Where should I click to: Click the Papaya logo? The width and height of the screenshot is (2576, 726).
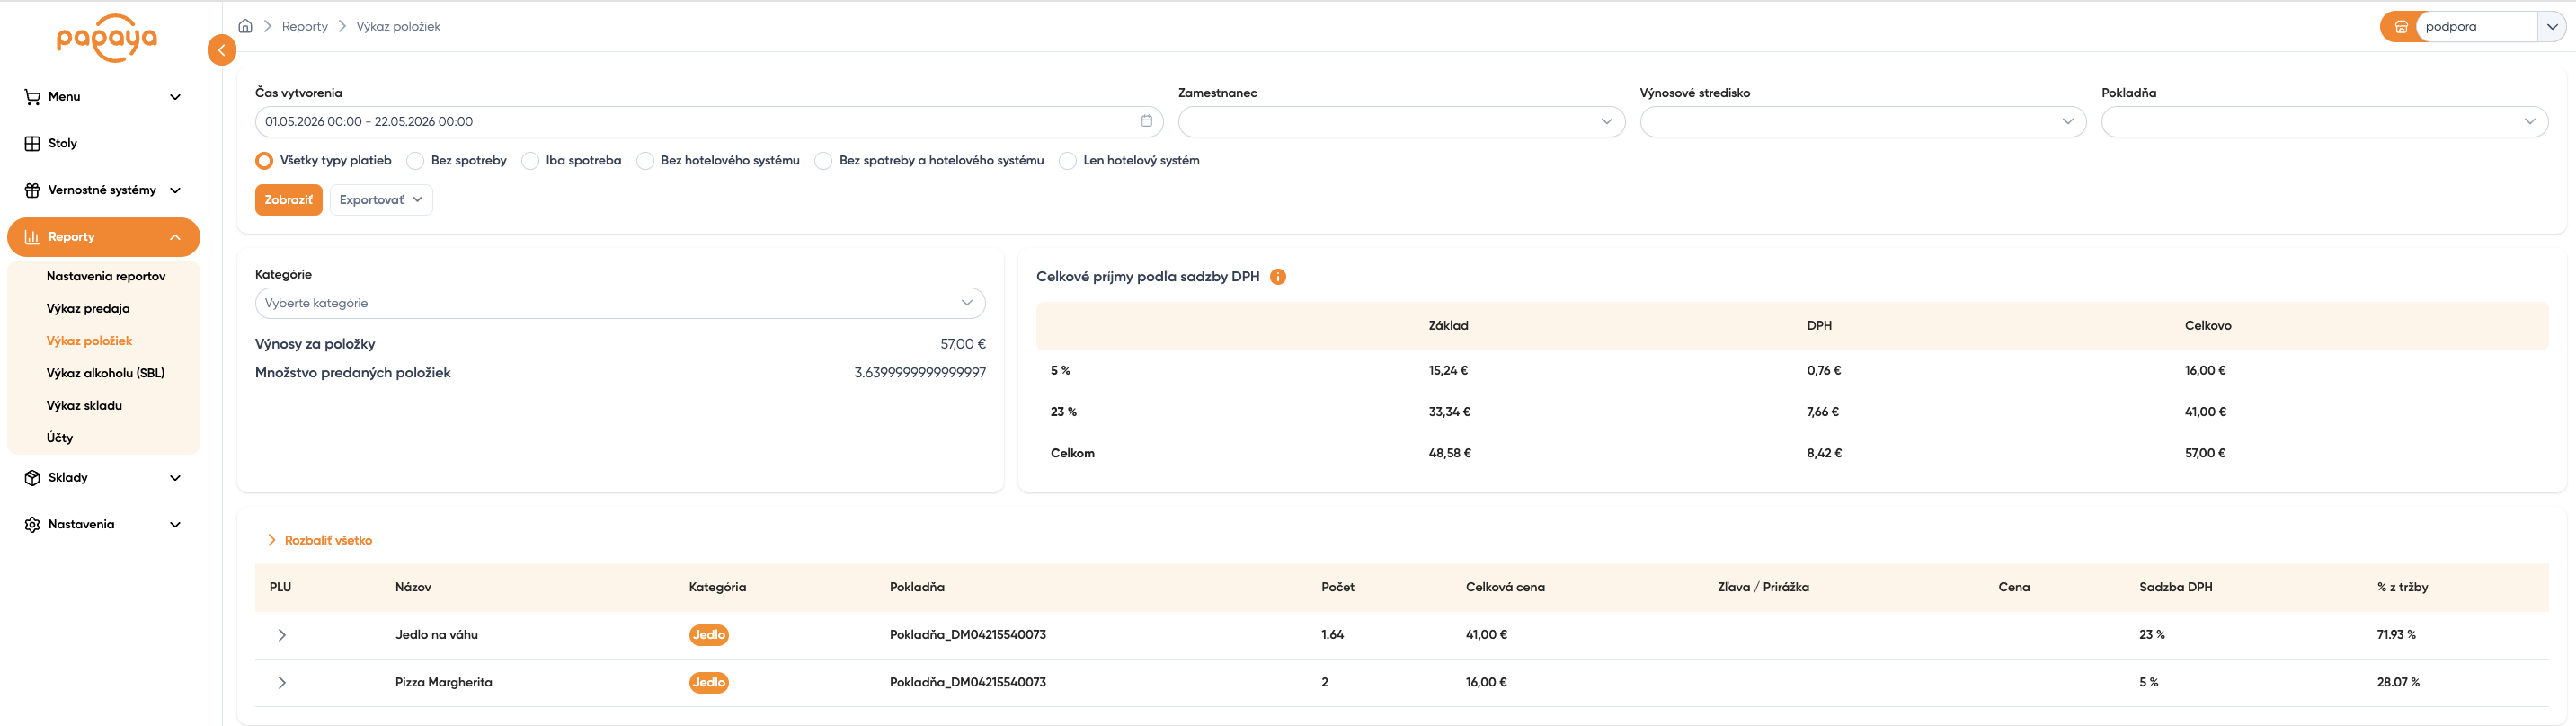coord(107,39)
